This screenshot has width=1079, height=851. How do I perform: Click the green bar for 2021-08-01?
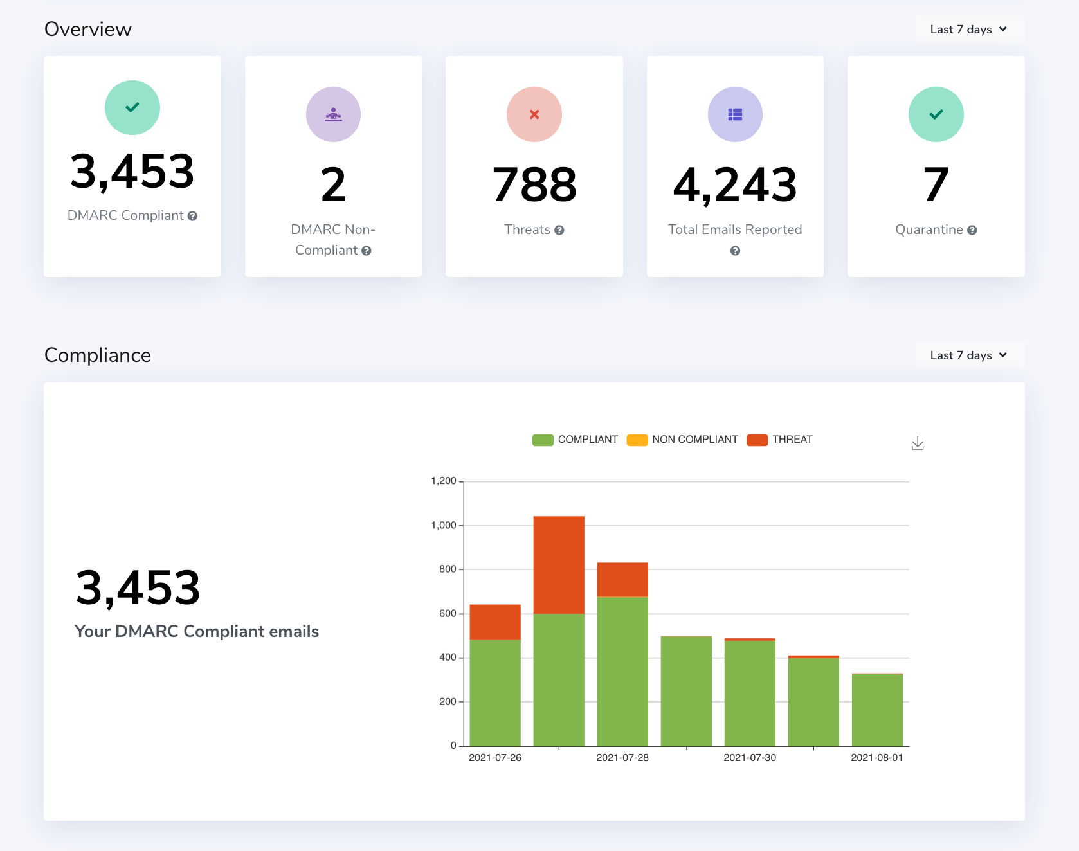877,710
